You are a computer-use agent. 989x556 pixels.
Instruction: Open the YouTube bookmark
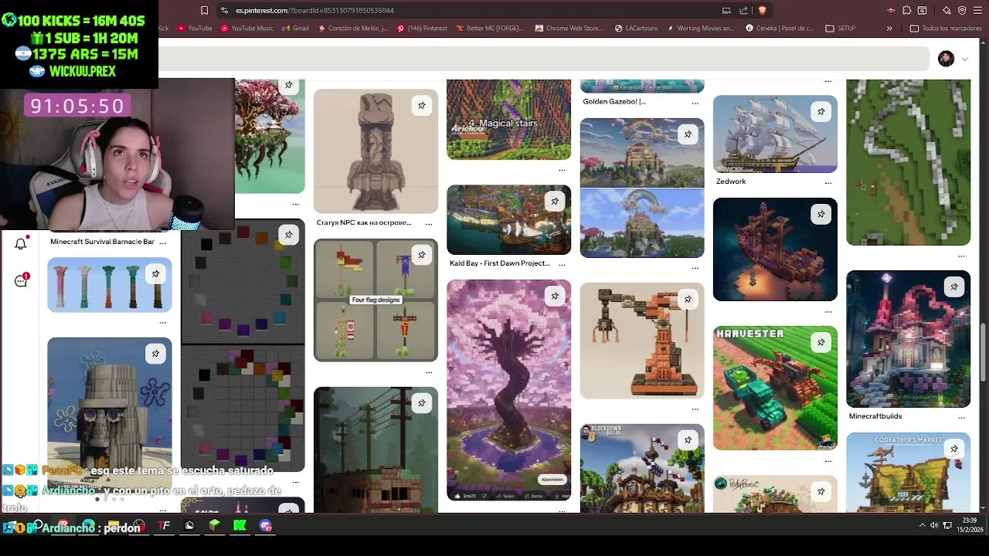(195, 29)
